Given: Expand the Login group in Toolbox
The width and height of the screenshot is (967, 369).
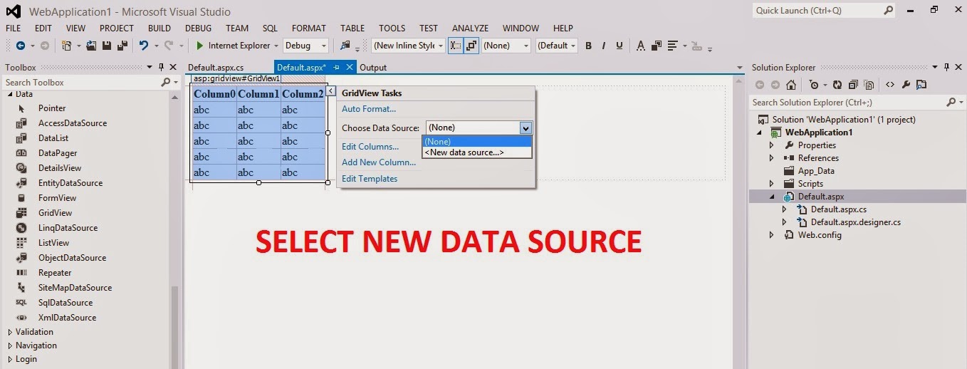Looking at the screenshot, I should pyautogui.click(x=9, y=359).
